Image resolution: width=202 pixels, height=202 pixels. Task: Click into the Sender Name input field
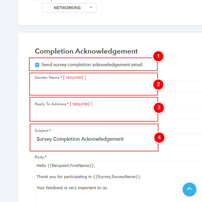click(93, 86)
